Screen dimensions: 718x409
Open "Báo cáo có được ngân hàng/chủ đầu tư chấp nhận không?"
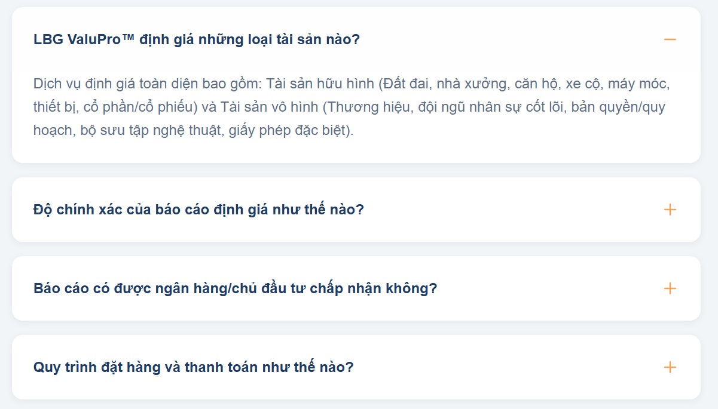click(x=236, y=288)
